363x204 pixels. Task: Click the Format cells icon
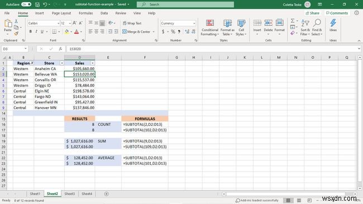[x=279, y=23]
